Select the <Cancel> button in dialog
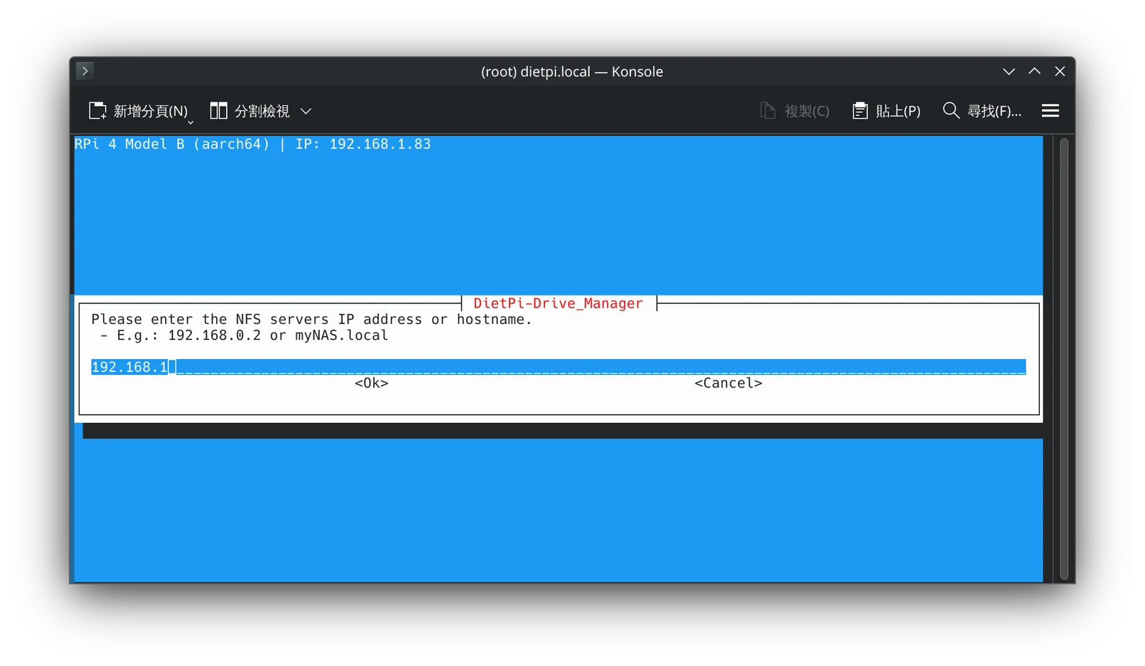The height and width of the screenshot is (666, 1145). point(728,383)
